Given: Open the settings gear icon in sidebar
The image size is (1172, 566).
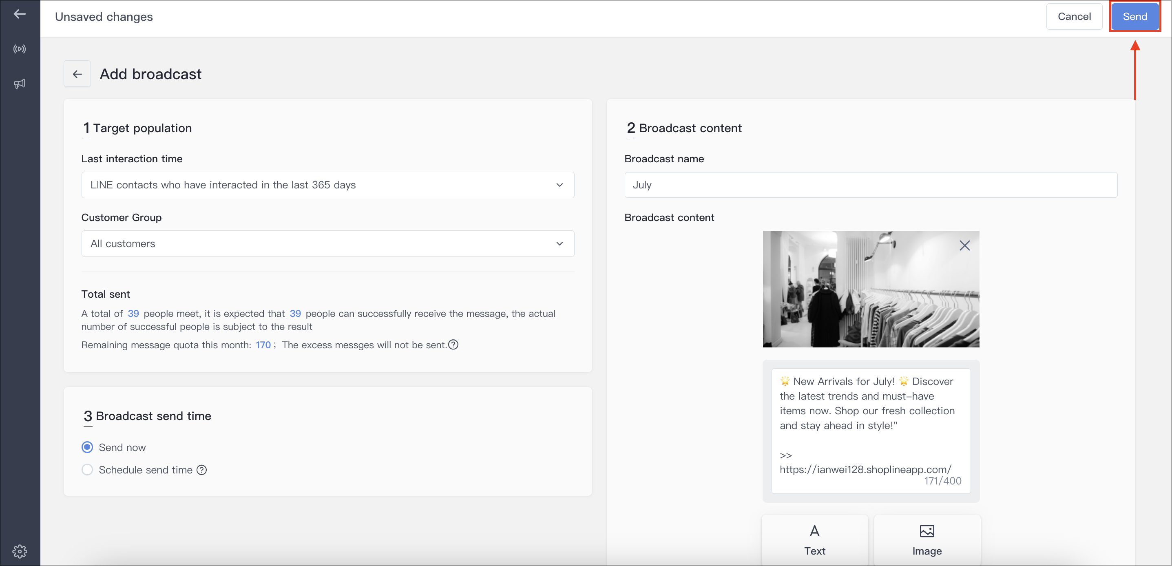Looking at the screenshot, I should [x=20, y=551].
